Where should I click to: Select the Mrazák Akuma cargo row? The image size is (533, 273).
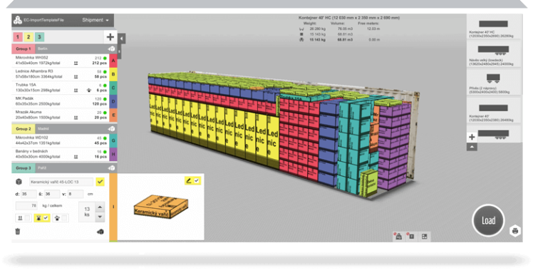click(x=60, y=115)
